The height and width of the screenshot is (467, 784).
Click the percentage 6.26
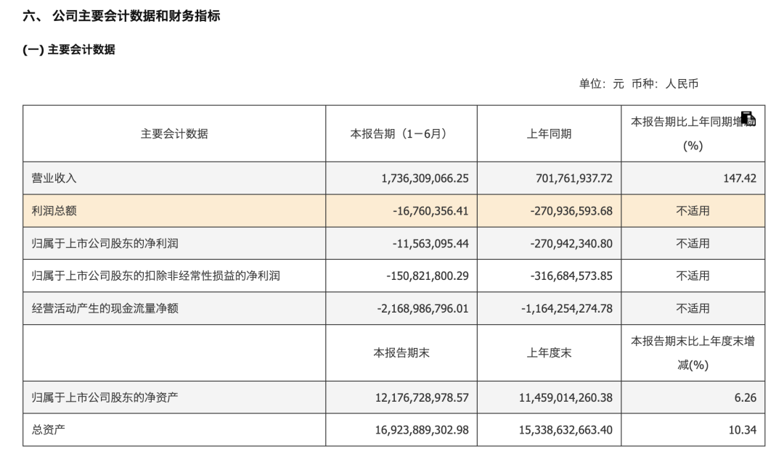[x=746, y=397]
